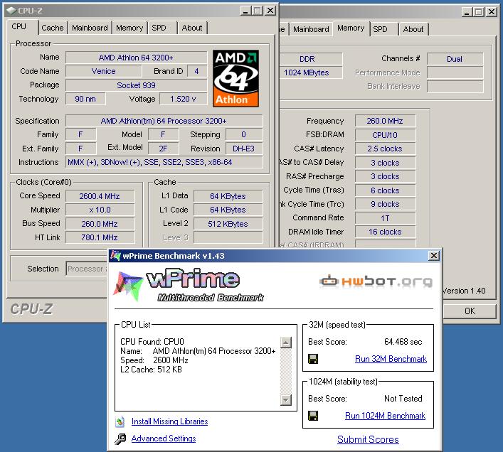Viewport: 503px width, 452px height.
Task: Open About tab in rear CPU-Z window
Action: pos(413,29)
